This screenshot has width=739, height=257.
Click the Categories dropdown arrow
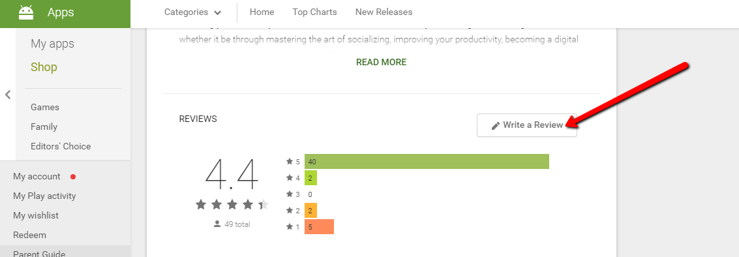tap(217, 13)
